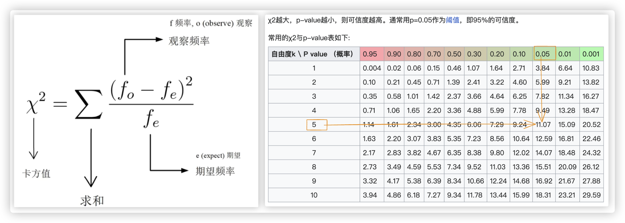Image resolution: width=625 pixels, height=223 pixels.
Task: Click the 观察频率 label
Action: tap(189, 41)
